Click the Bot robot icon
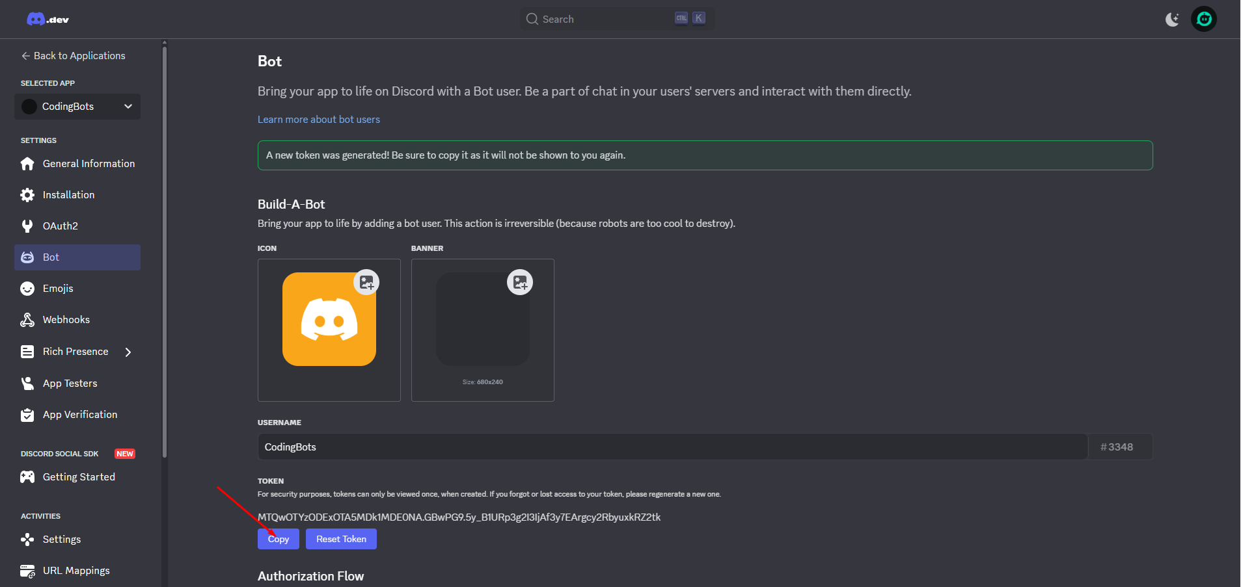1241x587 pixels. 27,257
